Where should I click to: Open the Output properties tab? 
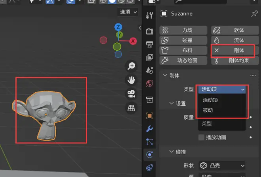149,44
